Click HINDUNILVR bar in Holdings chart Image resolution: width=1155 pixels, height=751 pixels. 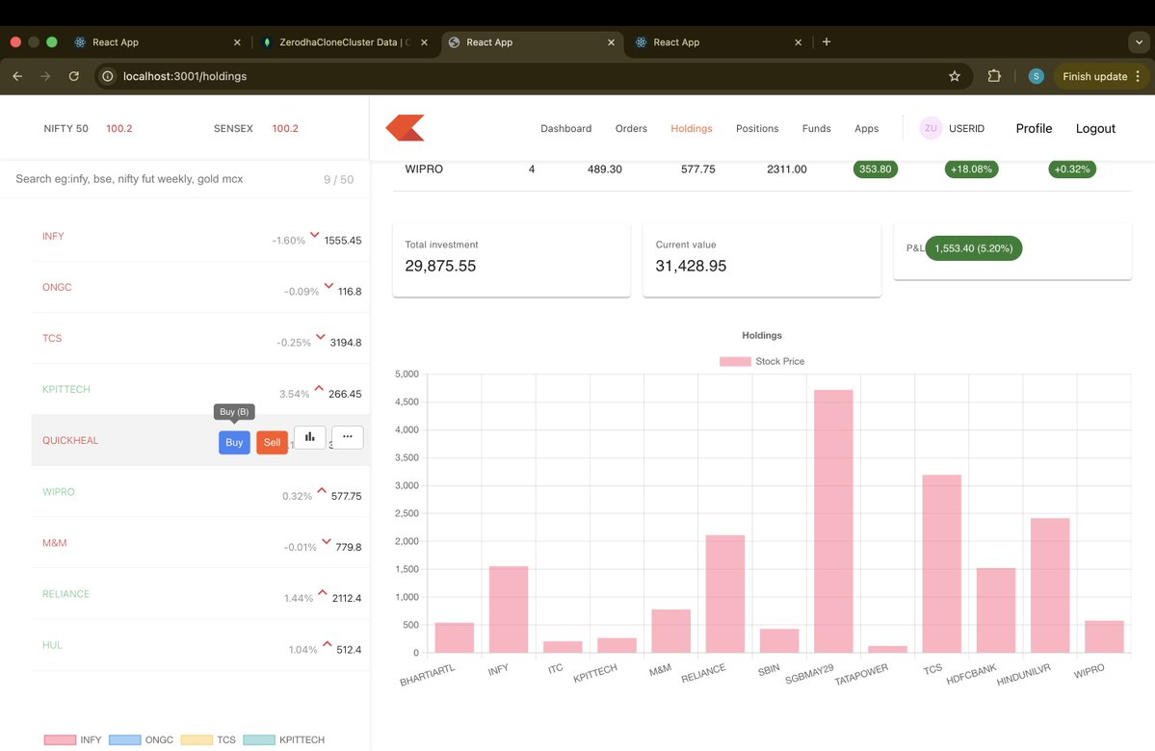[1050, 585]
